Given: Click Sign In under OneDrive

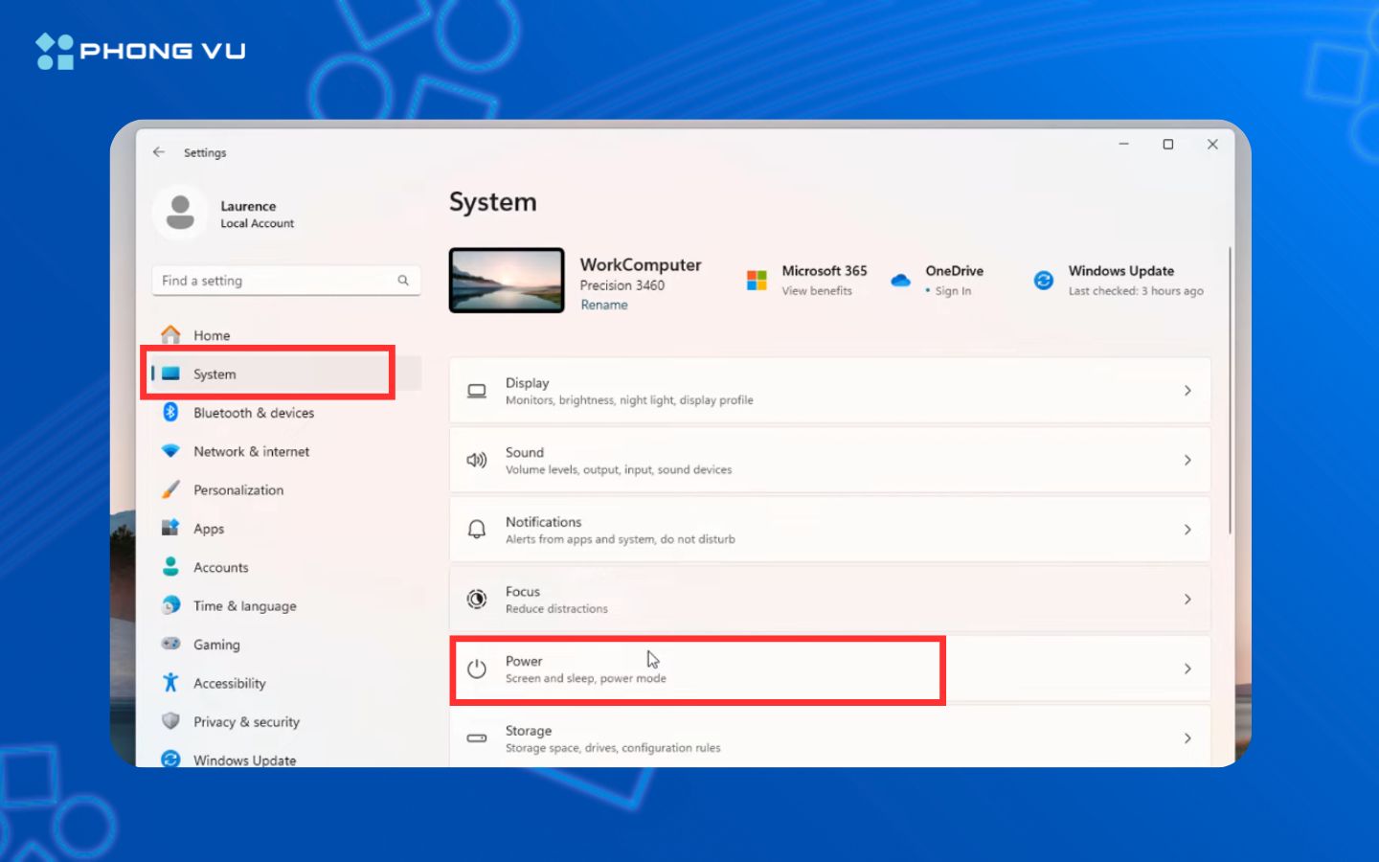Looking at the screenshot, I should pos(952,291).
